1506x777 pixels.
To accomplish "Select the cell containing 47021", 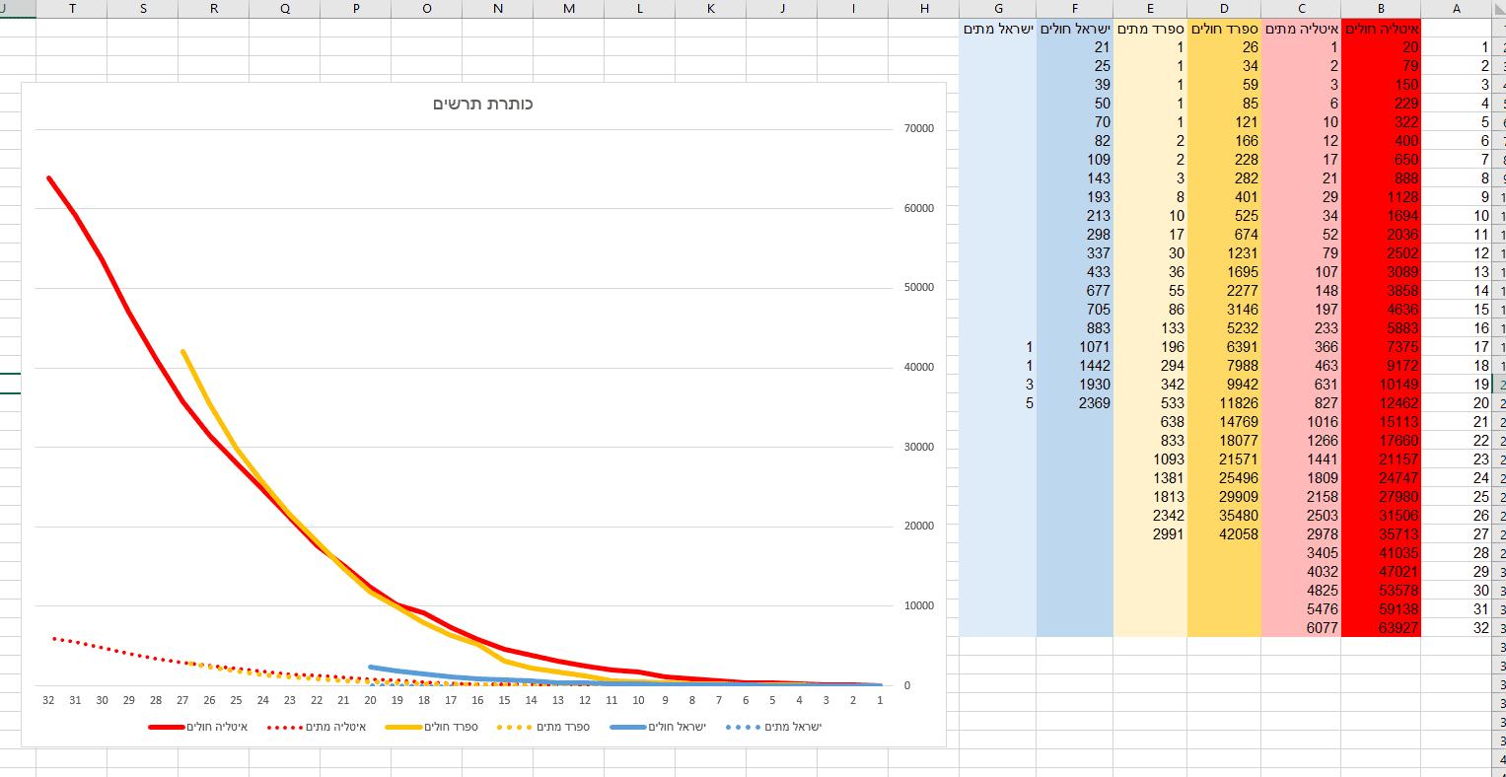I will (1381, 572).
